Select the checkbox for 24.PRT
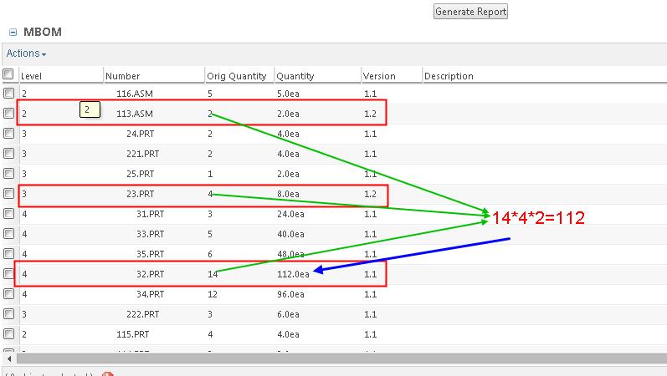 (8, 134)
